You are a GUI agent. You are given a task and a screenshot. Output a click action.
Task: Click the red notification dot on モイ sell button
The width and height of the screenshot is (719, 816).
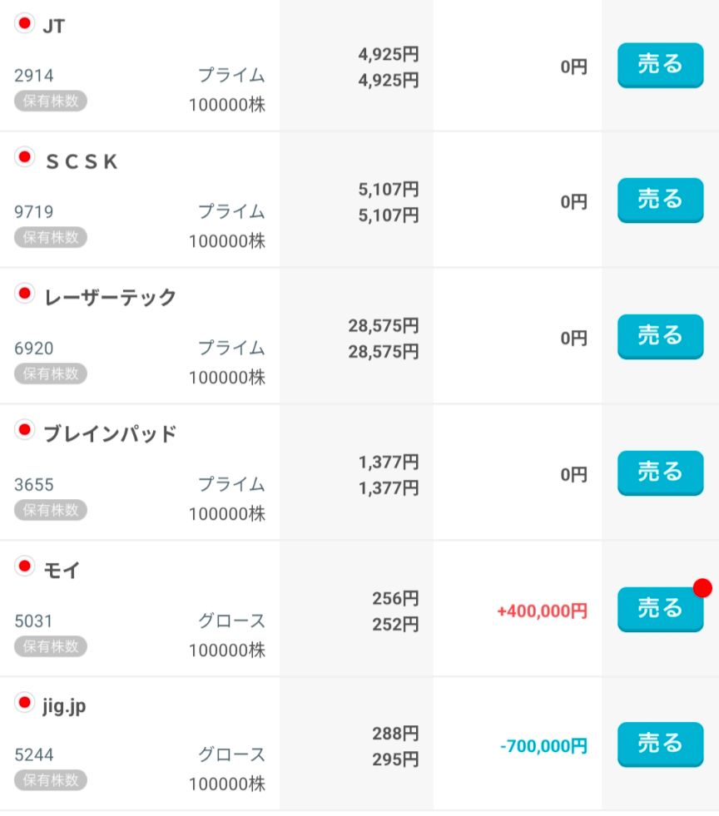click(x=702, y=588)
